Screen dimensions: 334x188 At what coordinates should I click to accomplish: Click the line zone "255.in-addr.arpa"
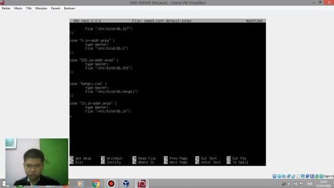pos(94,60)
